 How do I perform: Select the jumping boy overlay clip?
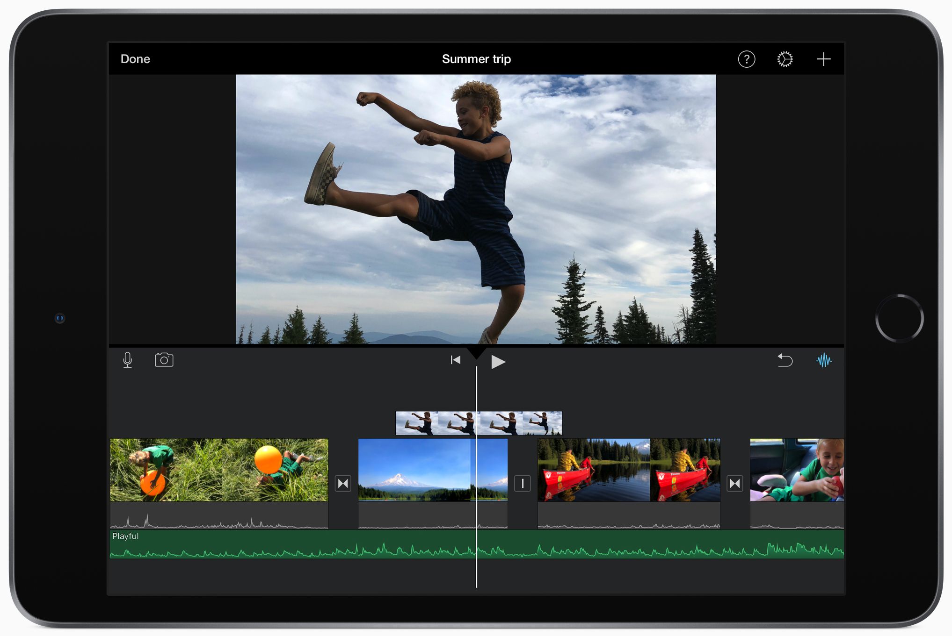coord(519,423)
